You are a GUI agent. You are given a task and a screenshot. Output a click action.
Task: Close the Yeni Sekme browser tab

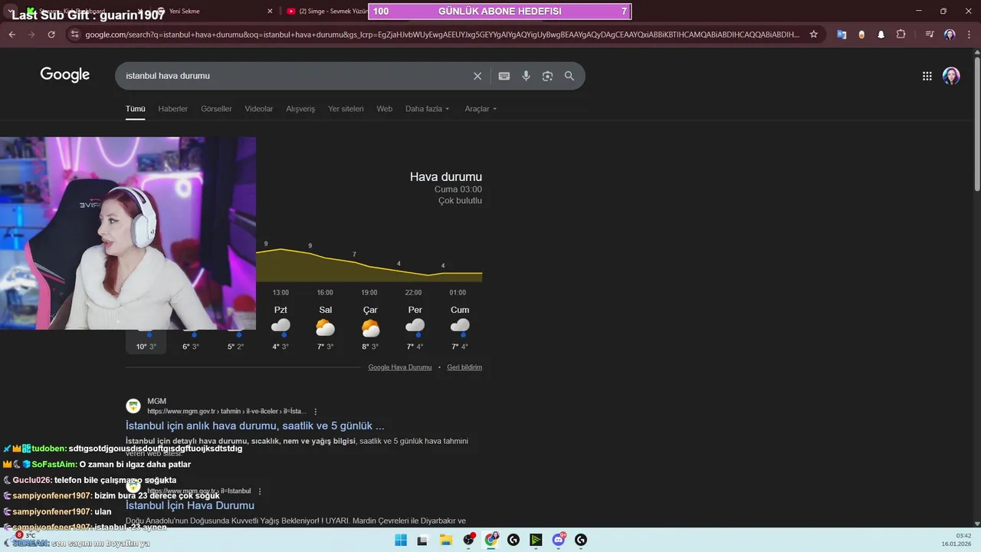[270, 11]
